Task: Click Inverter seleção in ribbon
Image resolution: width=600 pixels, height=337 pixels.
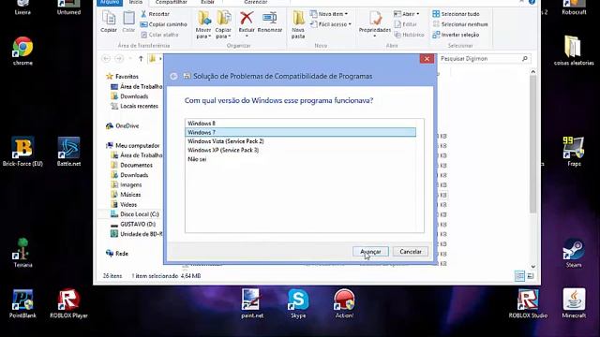Action: [456, 35]
